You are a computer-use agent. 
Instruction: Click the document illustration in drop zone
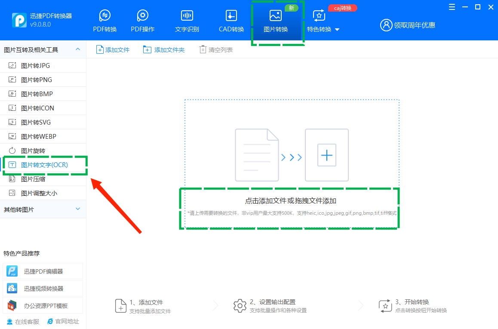tap(257, 155)
